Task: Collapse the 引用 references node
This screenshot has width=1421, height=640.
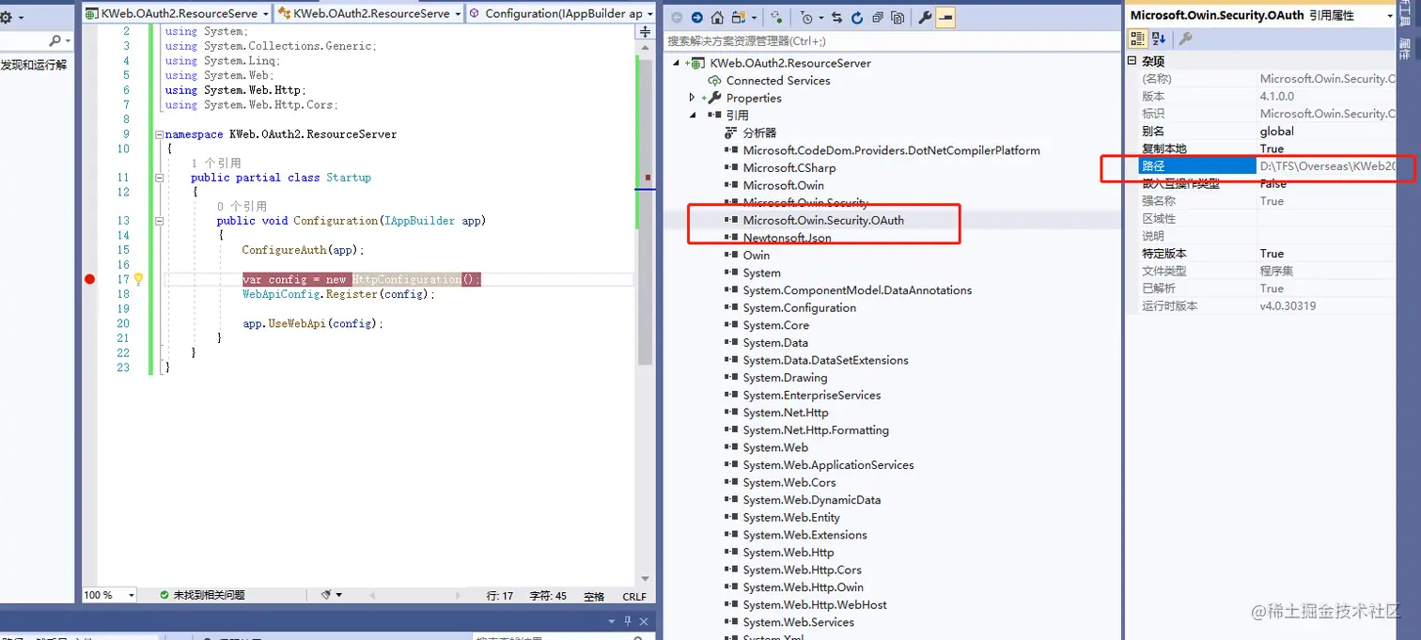Action: point(693,116)
